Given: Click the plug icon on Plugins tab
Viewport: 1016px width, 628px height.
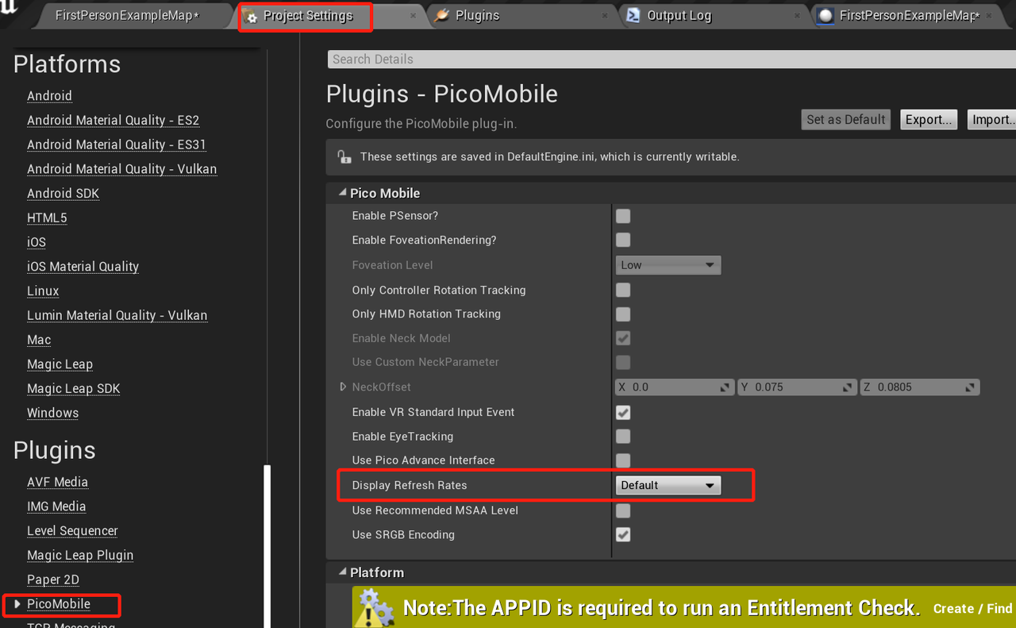Looking at the screenshot, I should 441,16.
